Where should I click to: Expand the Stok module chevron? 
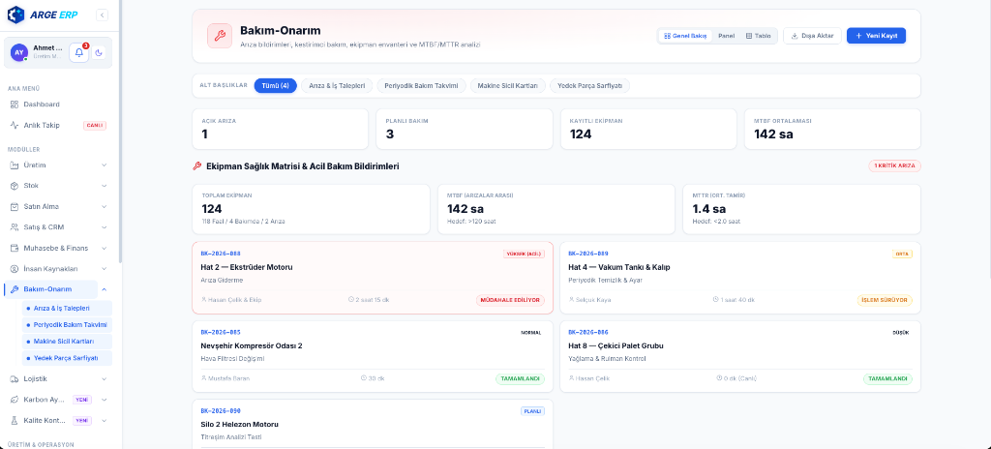point(105,186)
